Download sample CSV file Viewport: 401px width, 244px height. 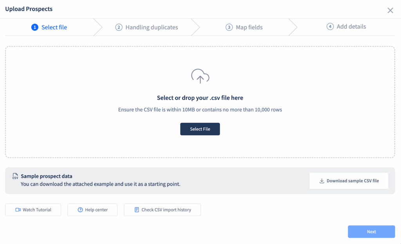pyautogui.click(x=349, y=181)
